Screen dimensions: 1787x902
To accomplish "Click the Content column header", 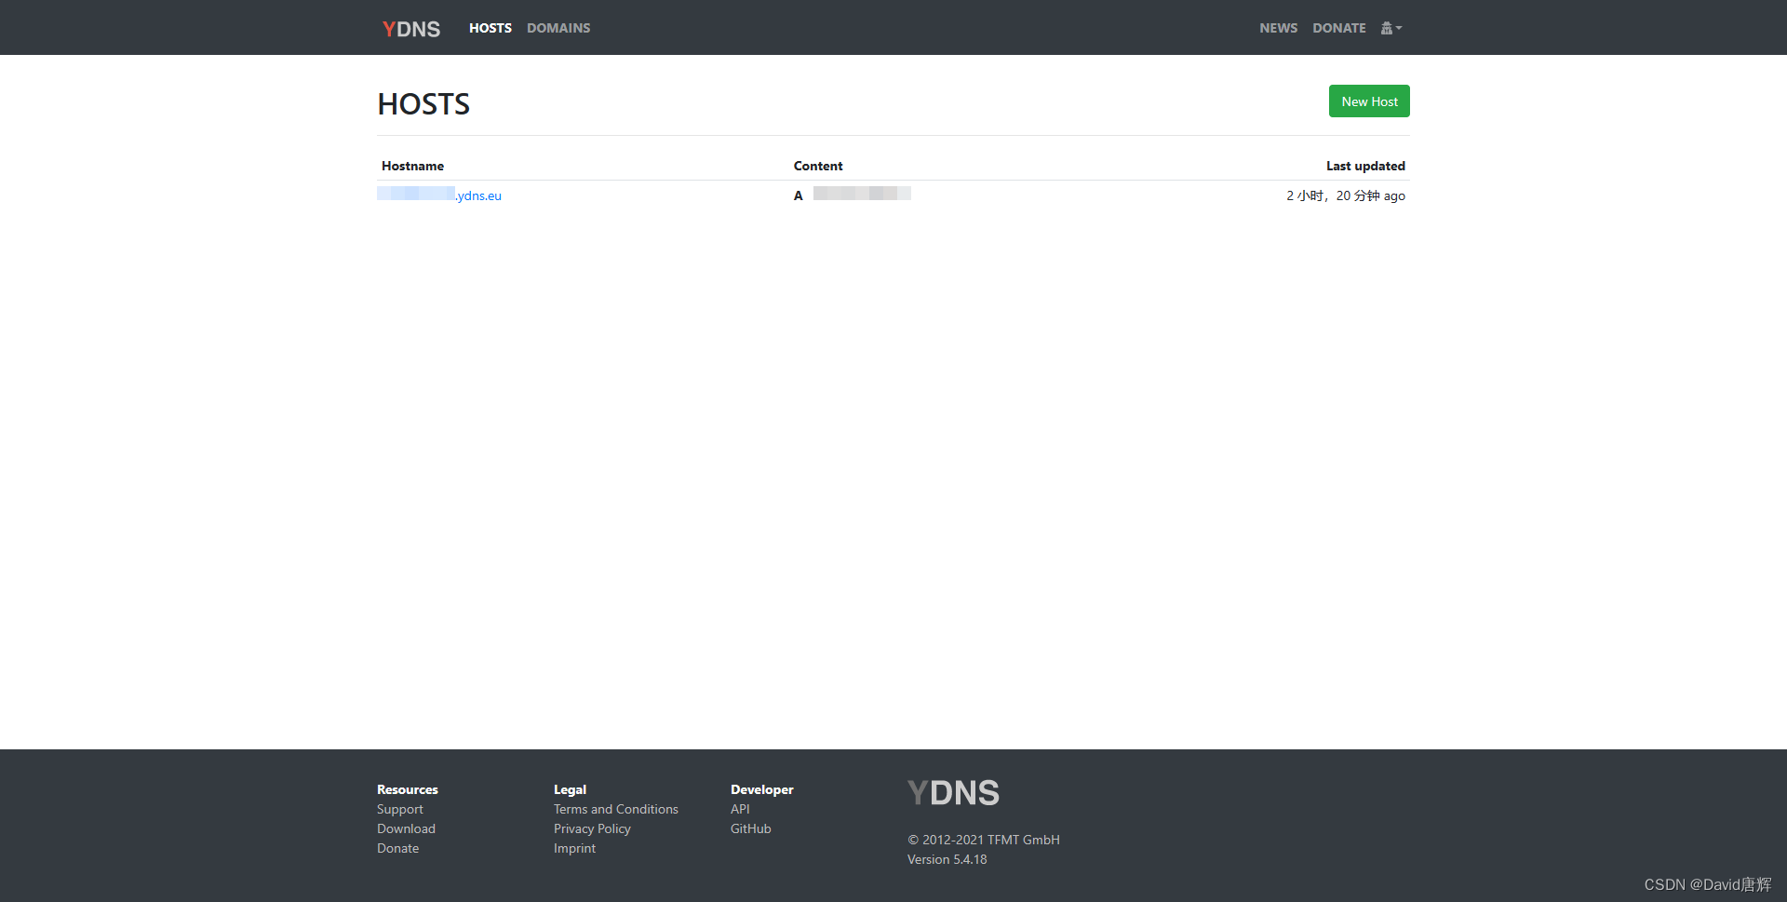I will pos(818,166).
